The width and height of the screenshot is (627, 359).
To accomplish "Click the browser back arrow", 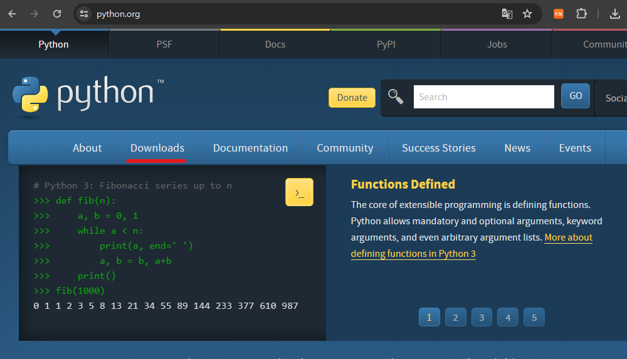I will click(12, 14).
